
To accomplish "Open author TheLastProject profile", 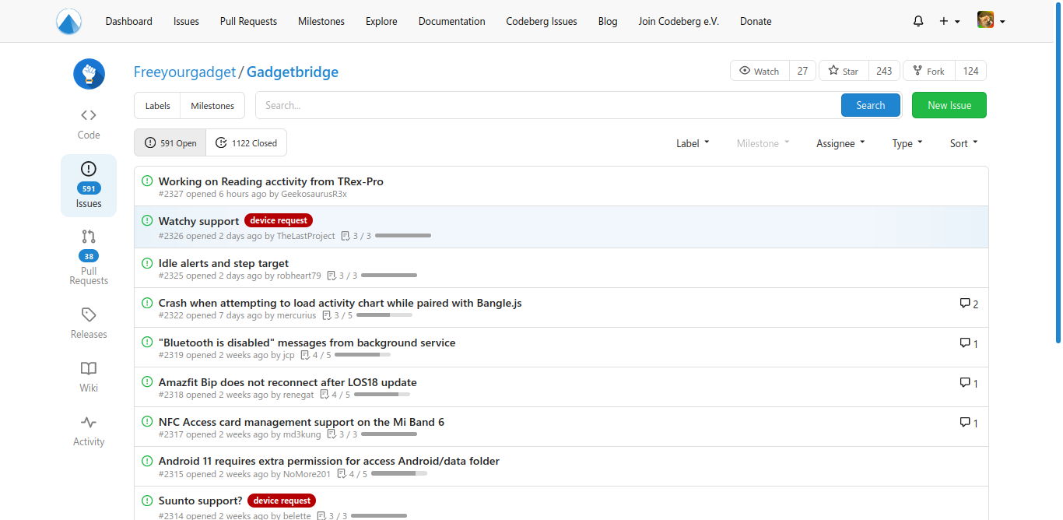I will (x=306, y=236).
